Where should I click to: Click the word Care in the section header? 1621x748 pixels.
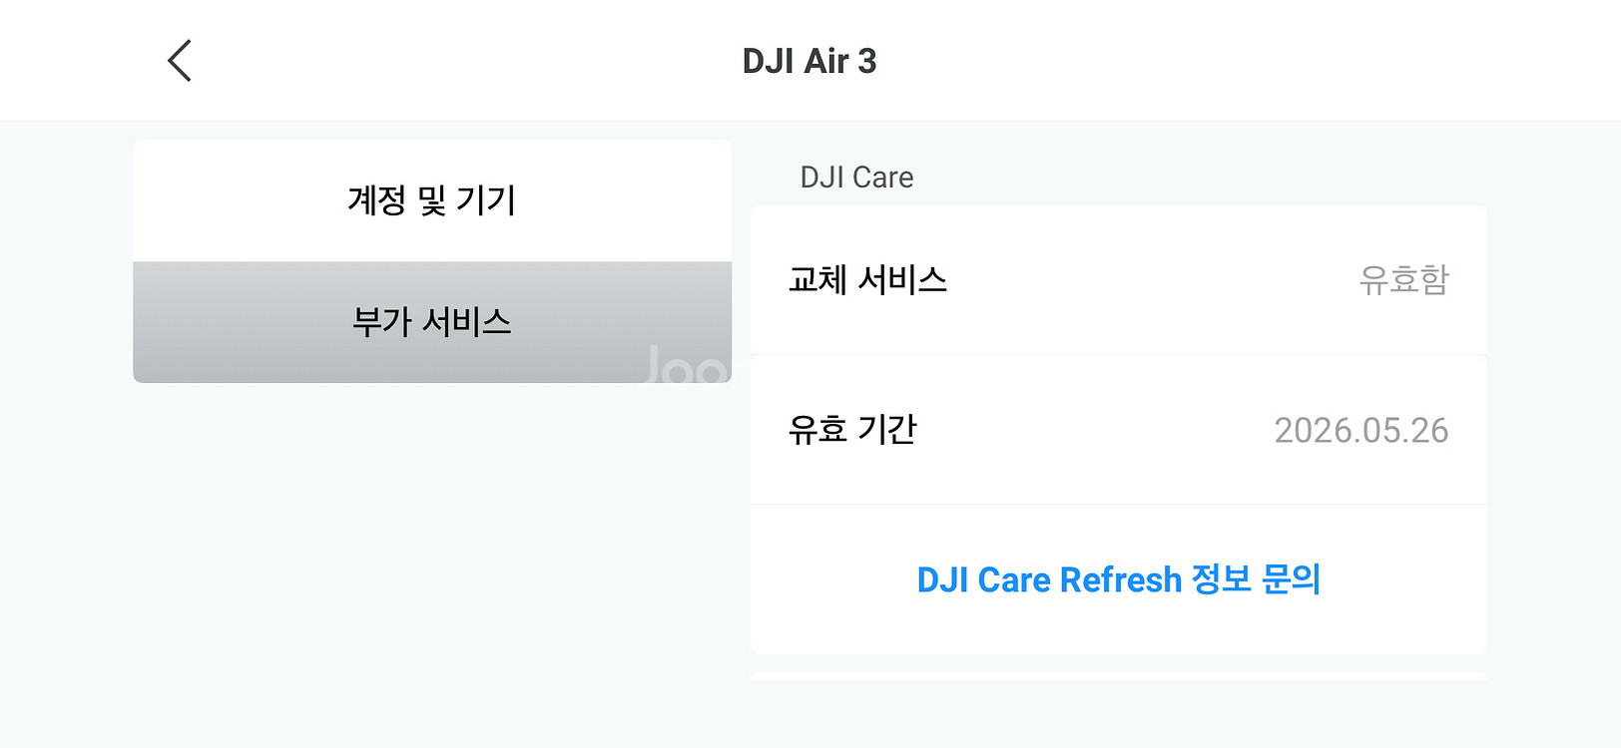click(x=883, y=178)
